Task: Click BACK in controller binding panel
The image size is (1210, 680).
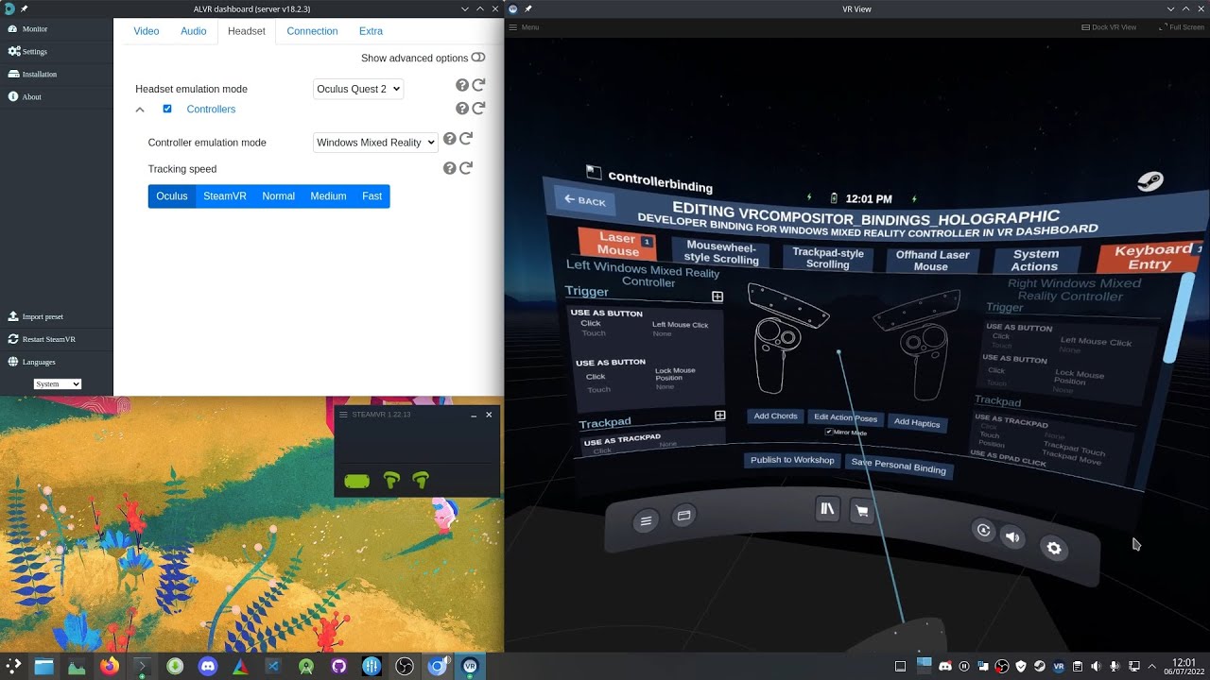Action: click(584, 201)
